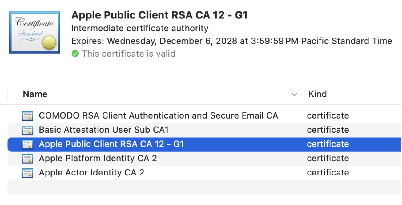Click the large certificate thumbnail image
Screen dimensions: 402x205
(34, 33)
